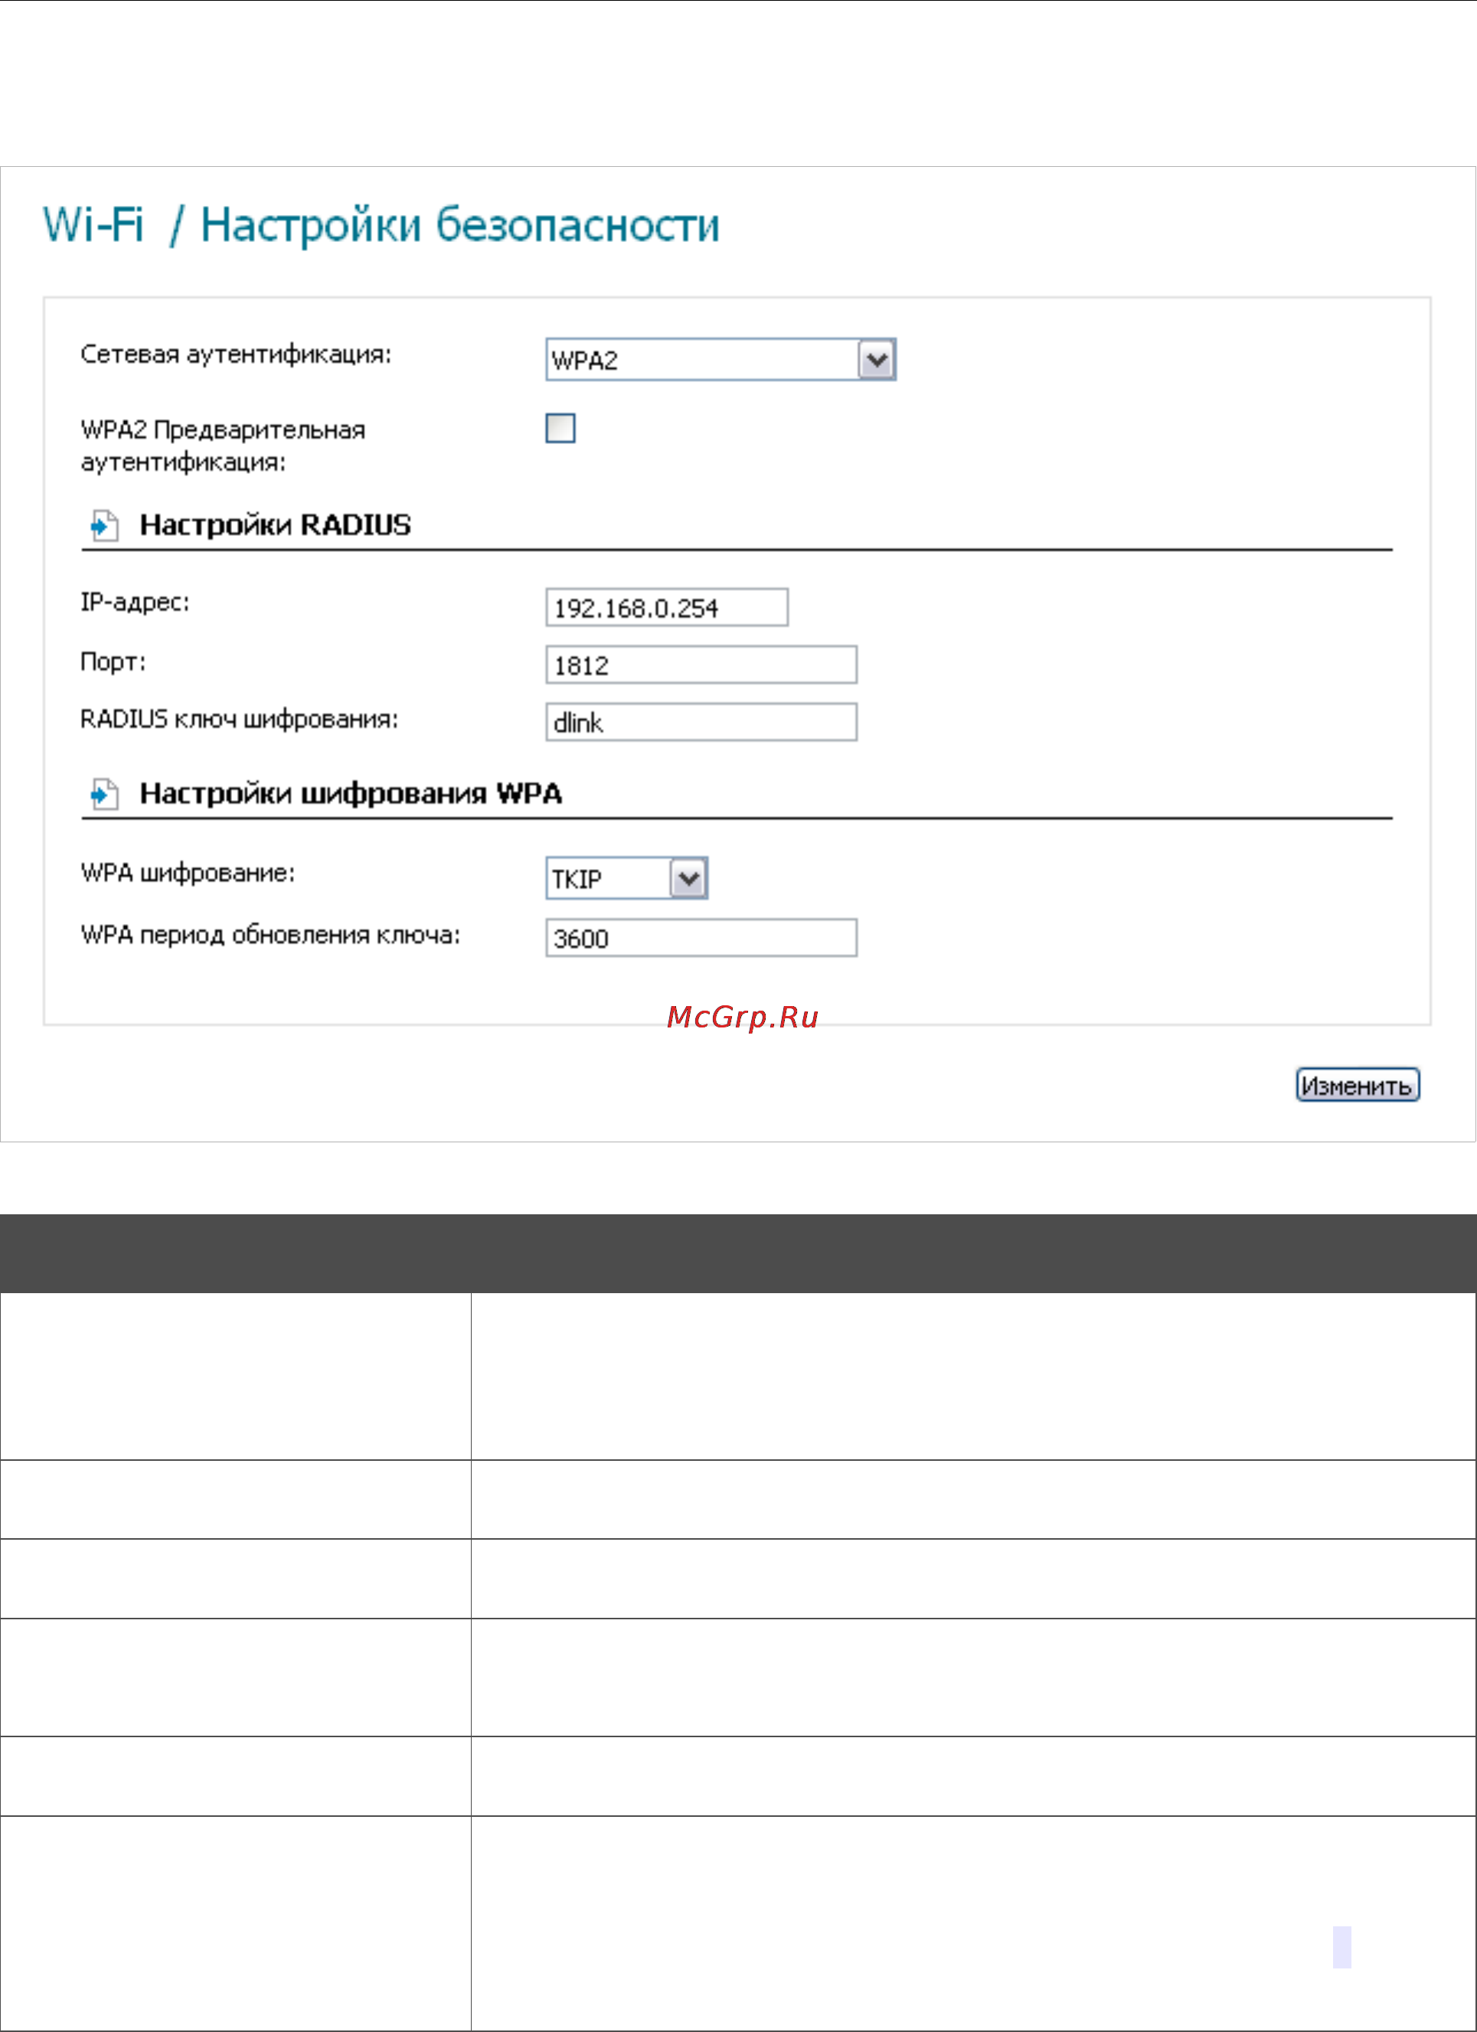Click the IP-адрес label
1477x2032 pixels.
click(135, 602)
